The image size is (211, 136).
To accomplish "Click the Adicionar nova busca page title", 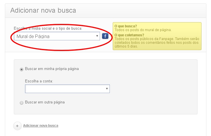I will pos(43,10).
